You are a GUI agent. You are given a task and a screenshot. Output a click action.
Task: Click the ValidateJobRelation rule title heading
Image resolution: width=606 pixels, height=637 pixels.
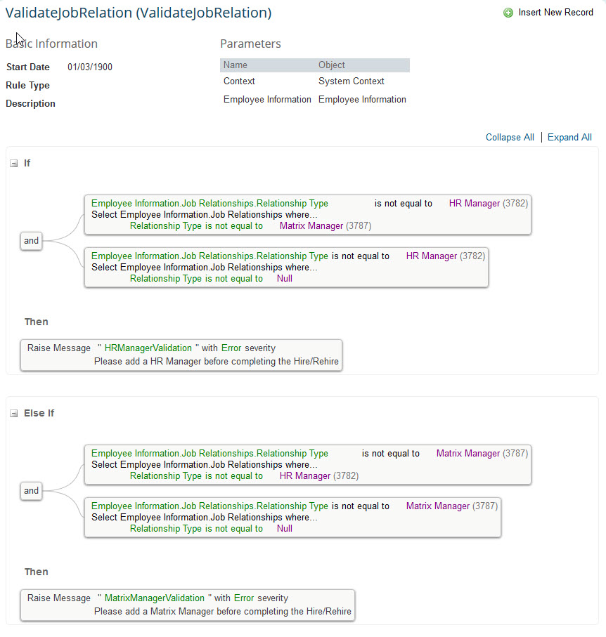(x=138, y=13)
